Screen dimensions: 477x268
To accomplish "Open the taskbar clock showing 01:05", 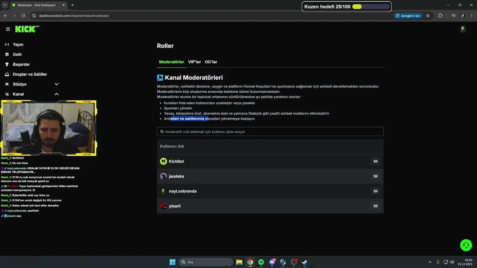I will pyautogui.click(x=465, y=262).
